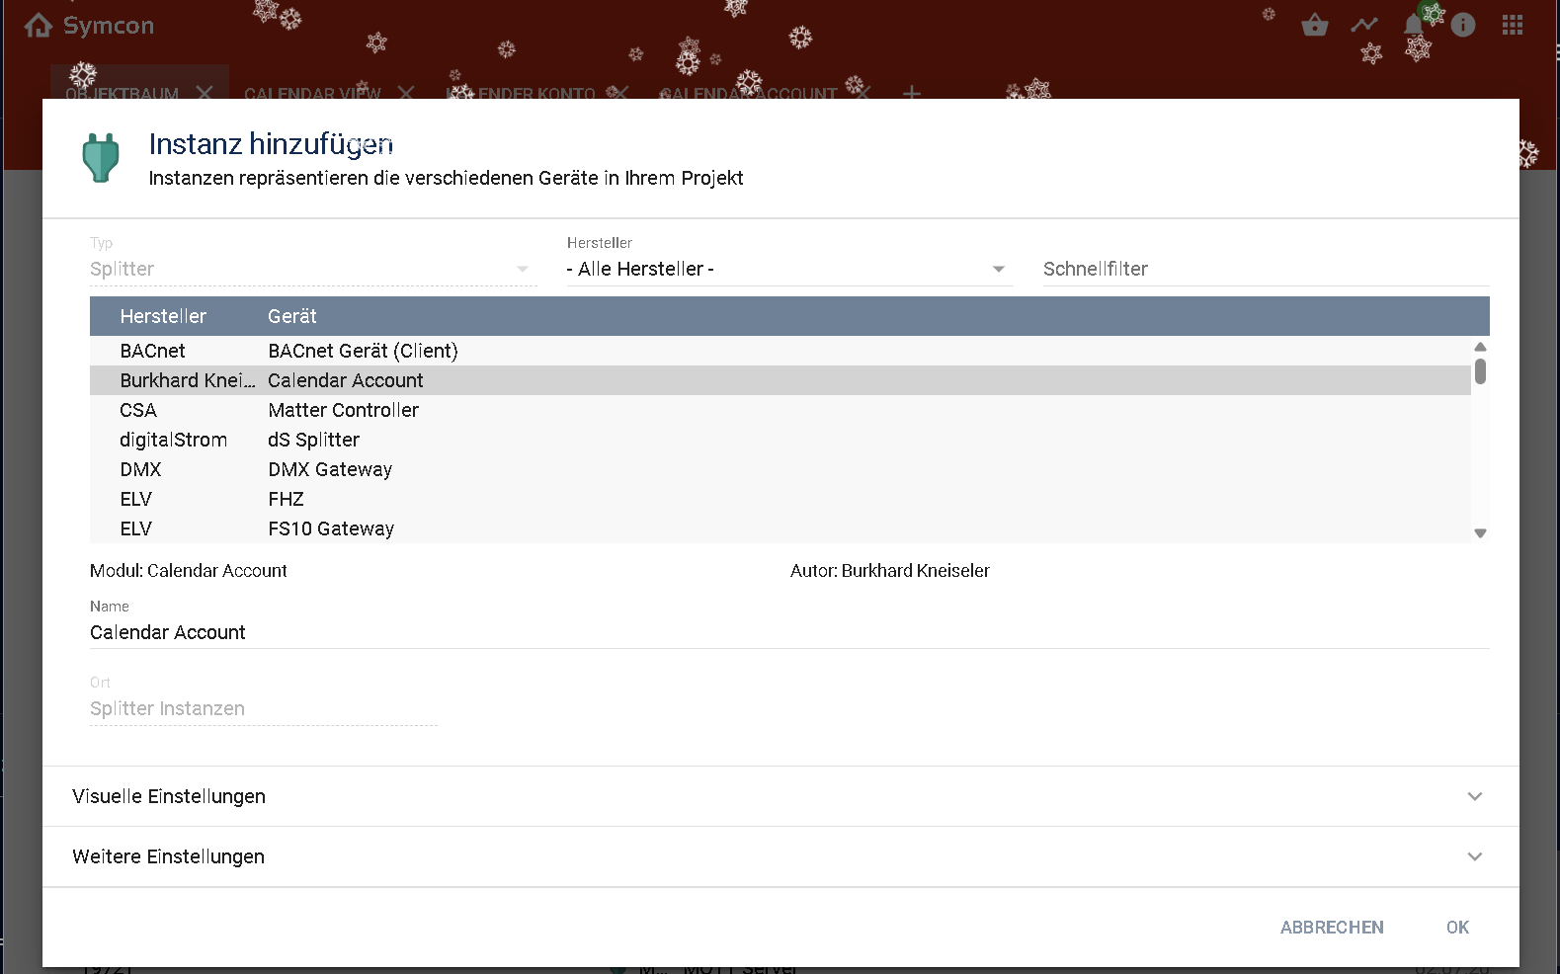Select the Calendar Account row
This screenshot has width=1560, height=974.
point(780,380)
